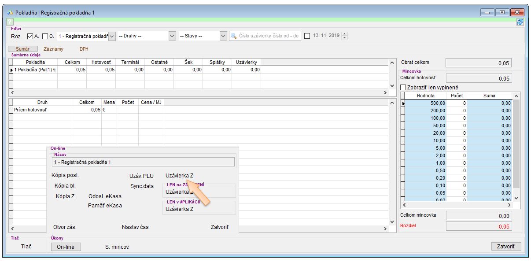Click the Tlač print button
This screenshot has width=531, height=262.
(26, 247)
